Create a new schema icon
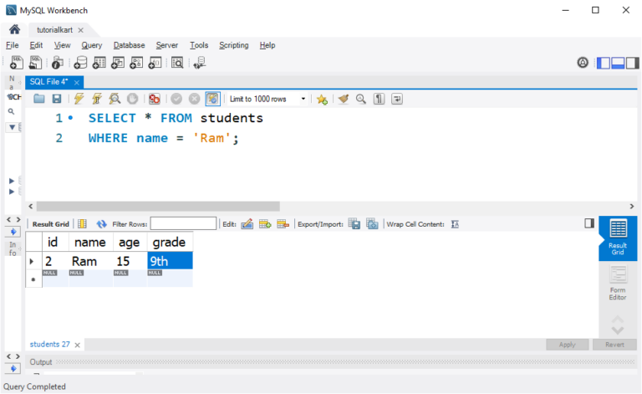This screenshot has width=642, height=394. point(80,63)
